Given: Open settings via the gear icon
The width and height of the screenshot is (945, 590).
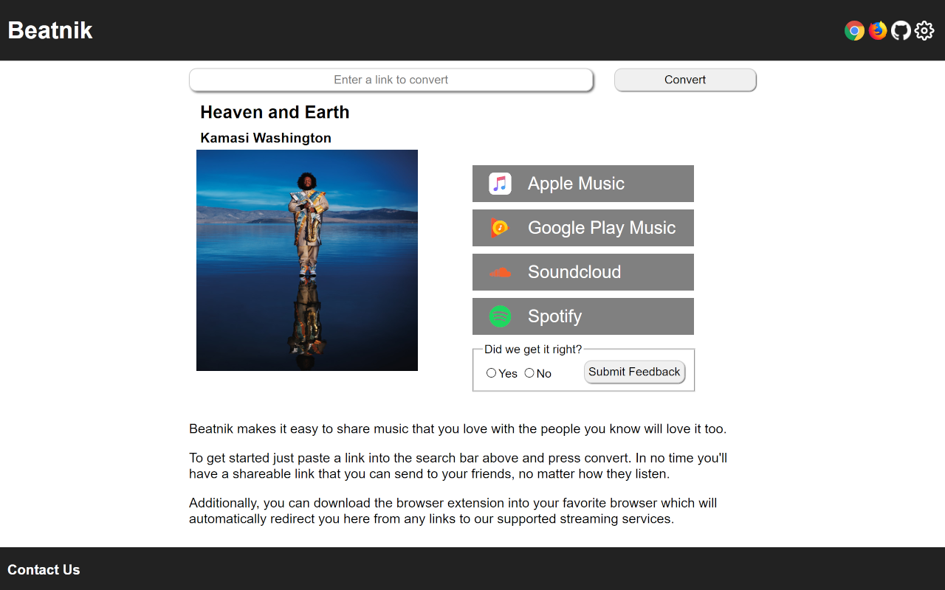Looking at the screenshot, I should [x=924, y=30].
